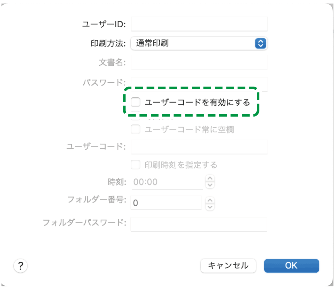The height and width of the screenshot is (288, 335).
Task: Enable the ユーザーコードを有効にする checkbox
Action: coord(136,102)
